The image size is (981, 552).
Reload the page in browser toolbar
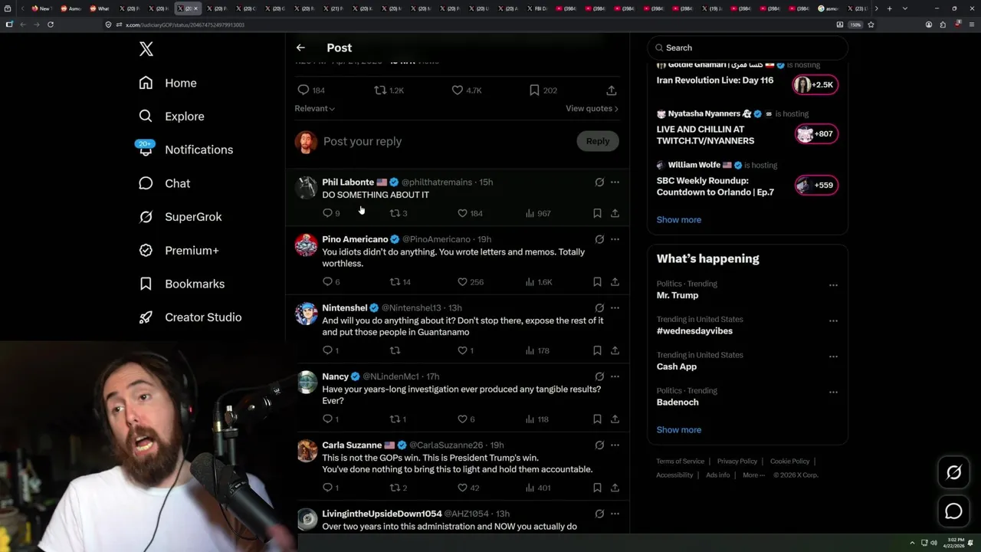tap(51, 25)
